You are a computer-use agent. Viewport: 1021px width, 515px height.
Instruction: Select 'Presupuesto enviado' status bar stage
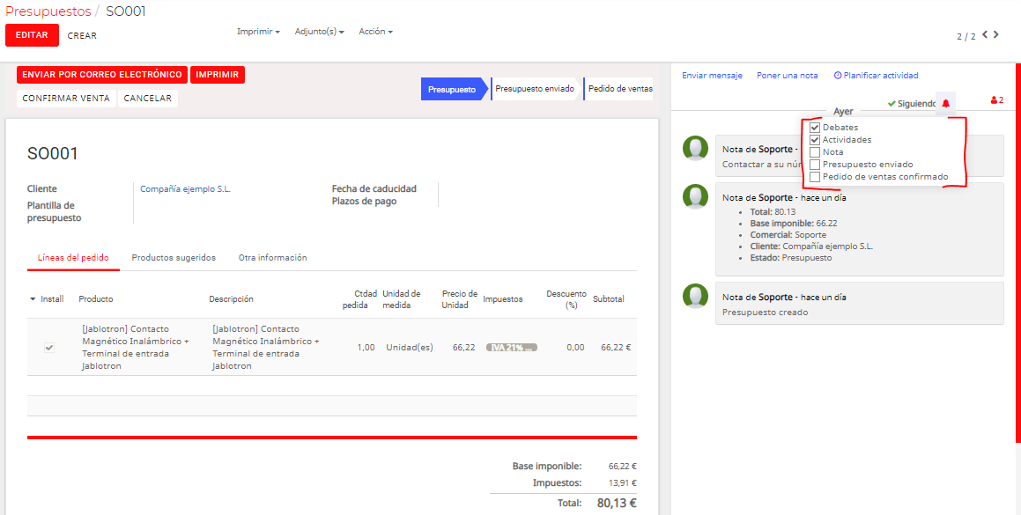[x=535, y=89]
